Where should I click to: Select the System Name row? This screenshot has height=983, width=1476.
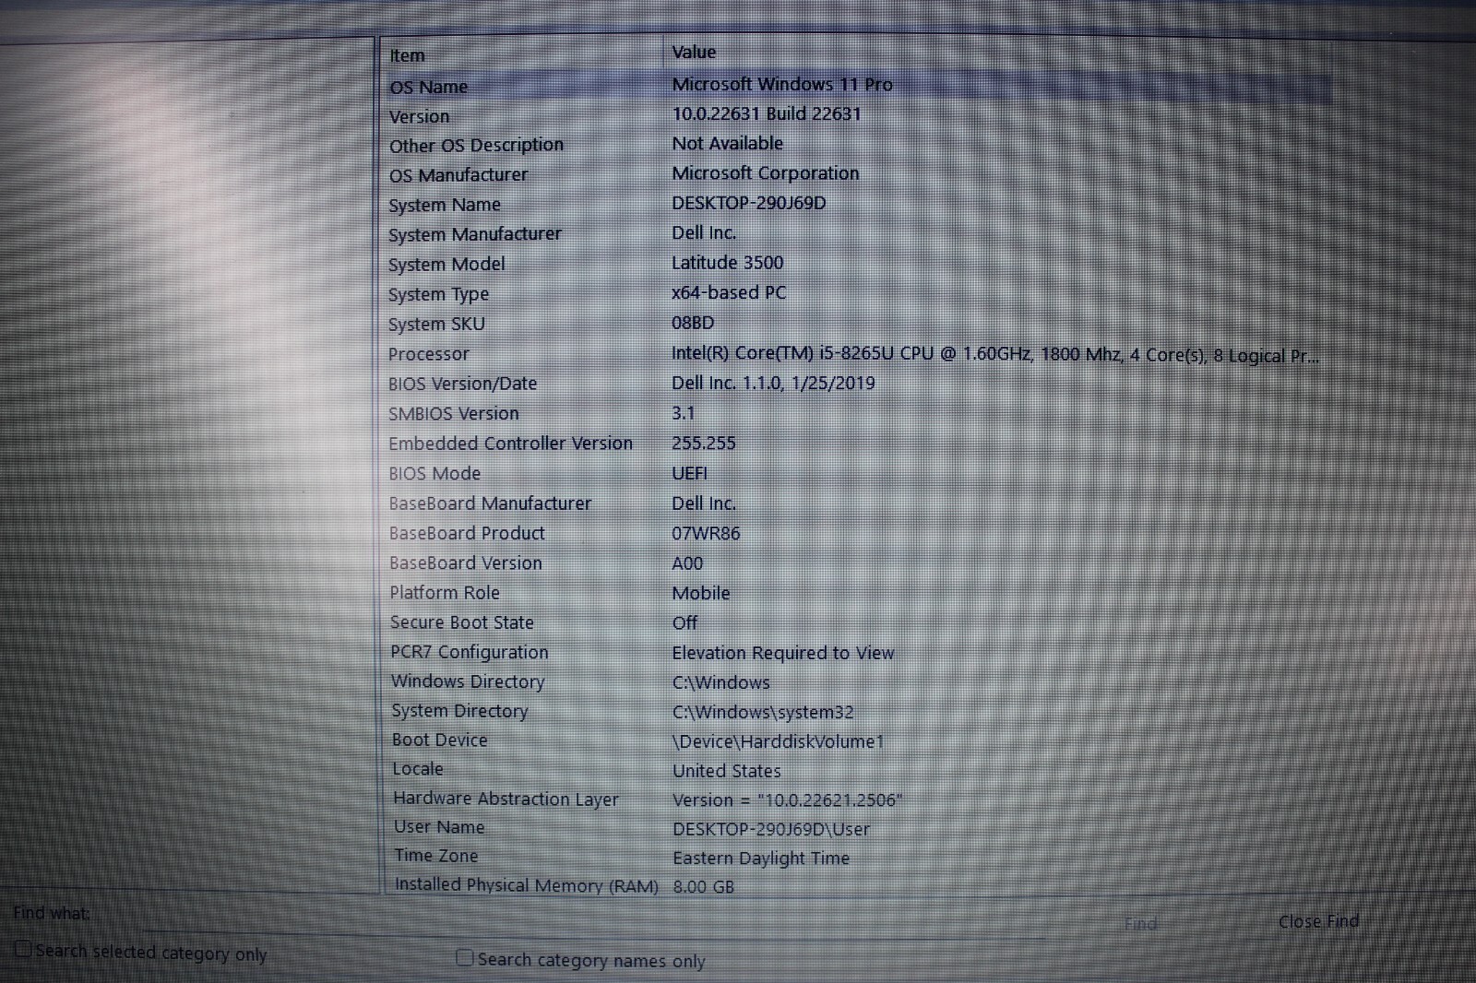(x=445, y=205)
